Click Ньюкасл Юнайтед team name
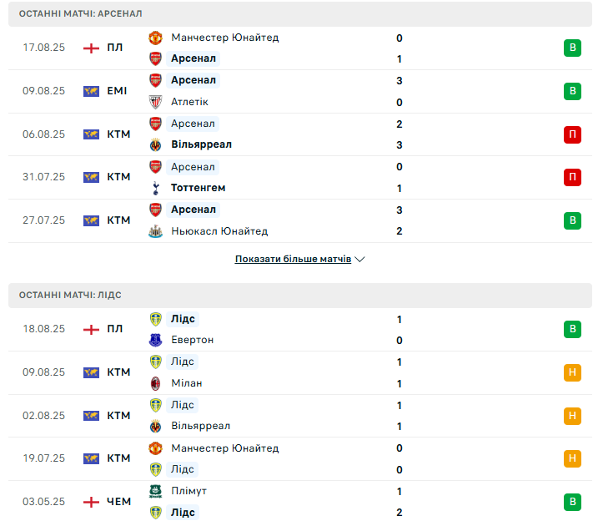598x521 pixels. point(219,231)
